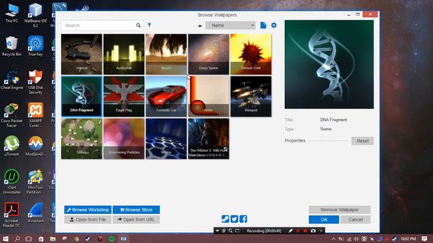Stop the recording with red square
The height and width of the screenshot is (243, 433).
pos(305,231)
